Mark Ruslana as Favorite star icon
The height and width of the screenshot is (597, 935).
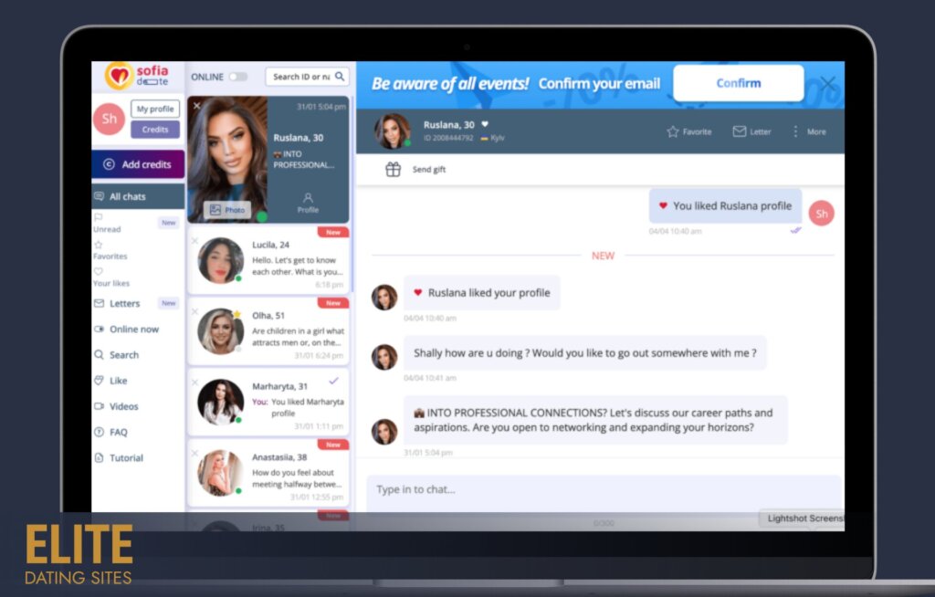[673, 131]
